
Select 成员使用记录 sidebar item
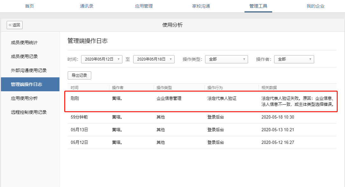coord(24,56)
